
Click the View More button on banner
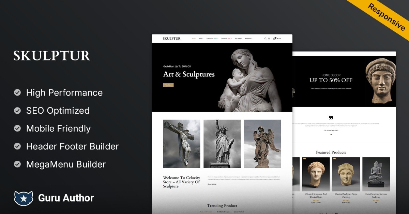(x=168, y=85)
